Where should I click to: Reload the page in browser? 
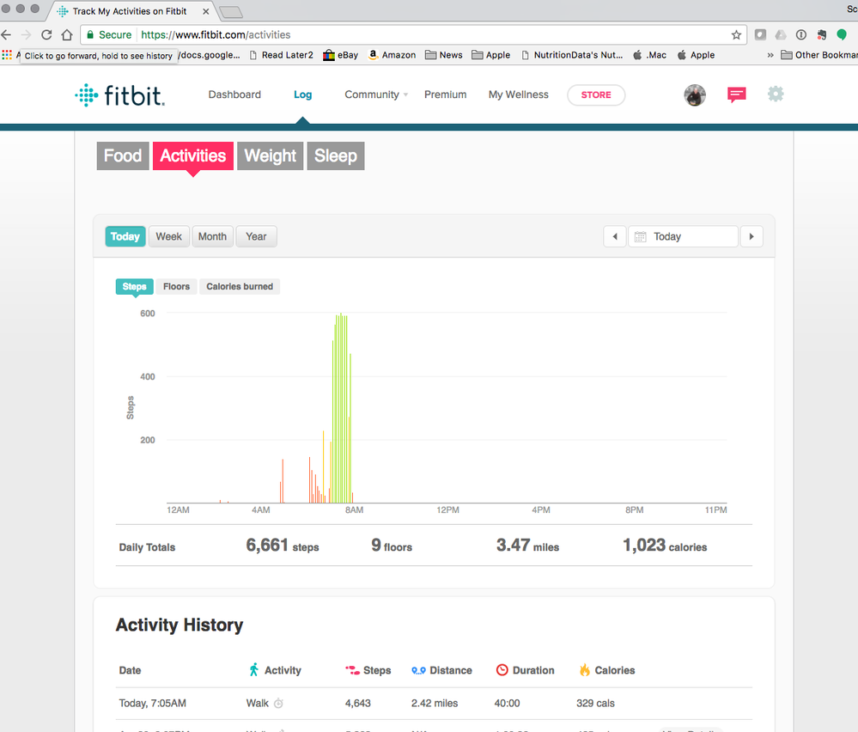click(x=46, y=35)
